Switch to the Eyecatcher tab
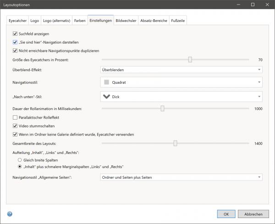This screenshot has height=224, width=275. click(x=17, y=21)
